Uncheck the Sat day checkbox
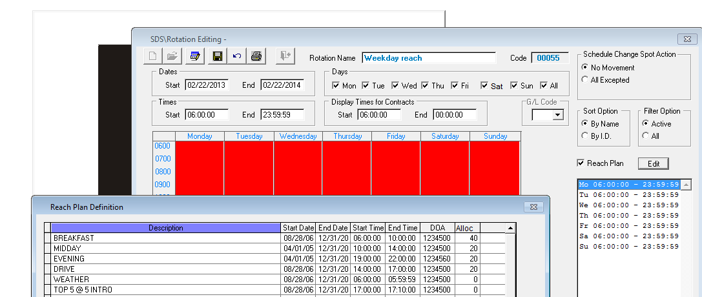The height and width of the screenshot is (297, 702). point(484,86)
